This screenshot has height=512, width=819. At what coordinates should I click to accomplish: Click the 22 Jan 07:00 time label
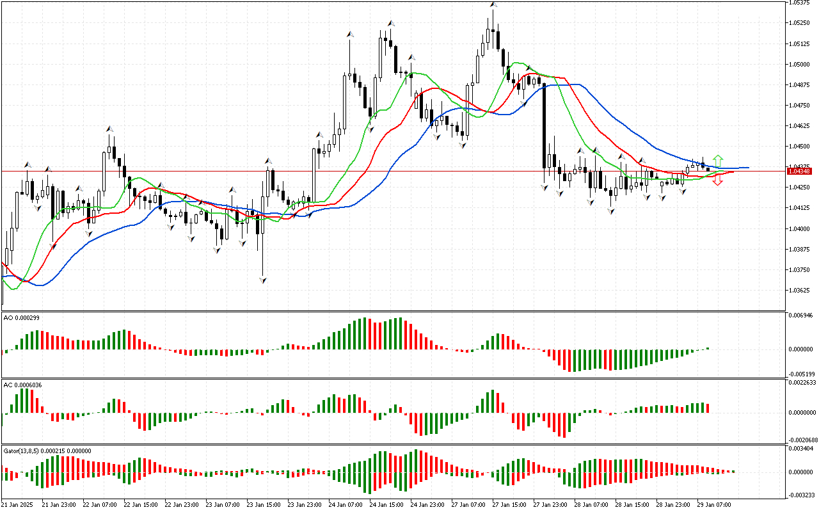tap(100, 505)
